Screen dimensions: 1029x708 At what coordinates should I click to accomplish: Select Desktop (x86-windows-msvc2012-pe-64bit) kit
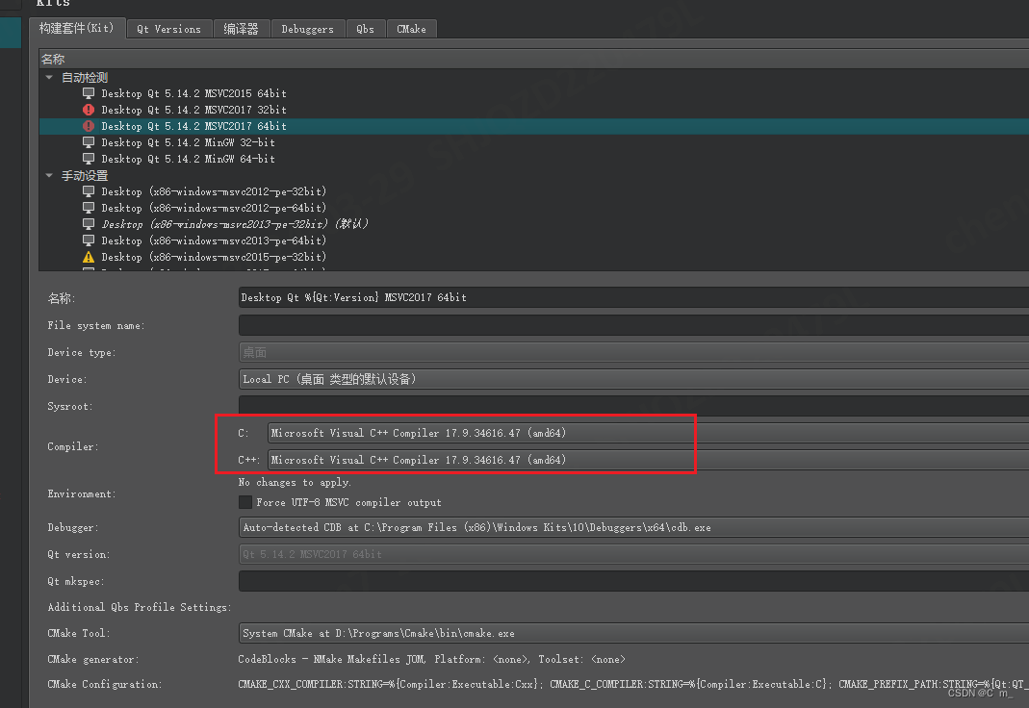pyautogui.click(x=214, y=208)
